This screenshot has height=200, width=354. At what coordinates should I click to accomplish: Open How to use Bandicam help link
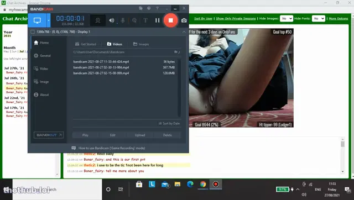[x=108, y=148]
